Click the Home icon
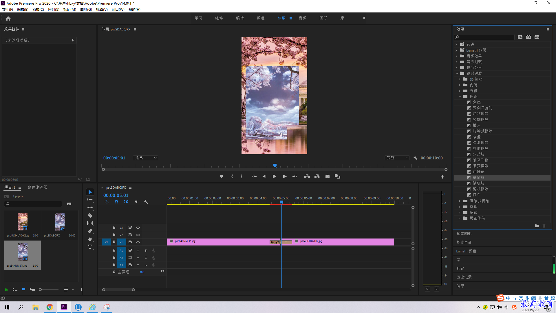This screenshot has width=556, height=313. pyautogui.click(x=8, y=18)
